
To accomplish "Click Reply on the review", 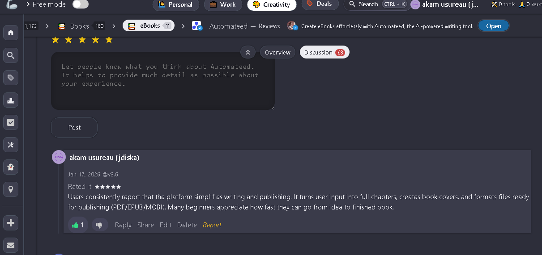I will coord(123,225).
